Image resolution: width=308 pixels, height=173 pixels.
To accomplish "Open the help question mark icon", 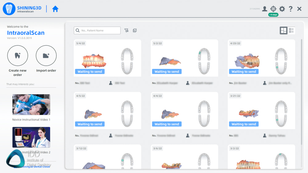I will click(x=290, y=9).
